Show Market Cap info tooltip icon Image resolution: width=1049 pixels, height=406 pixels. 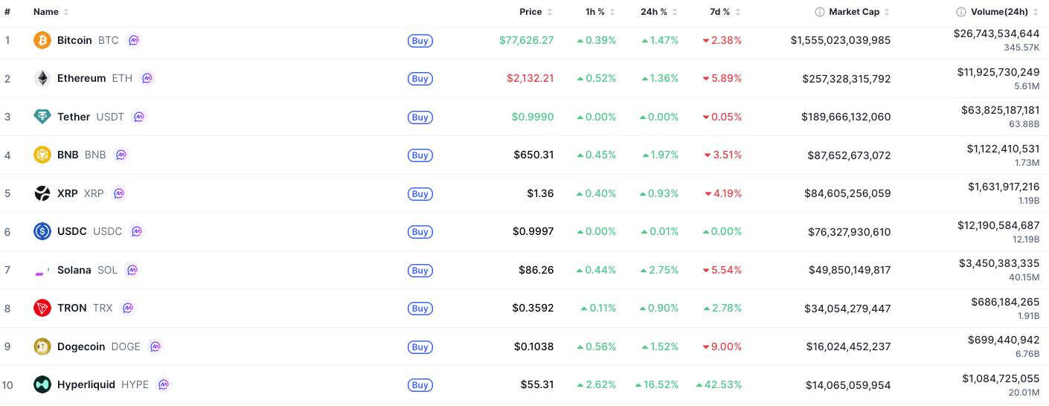(x=820, y=12)
